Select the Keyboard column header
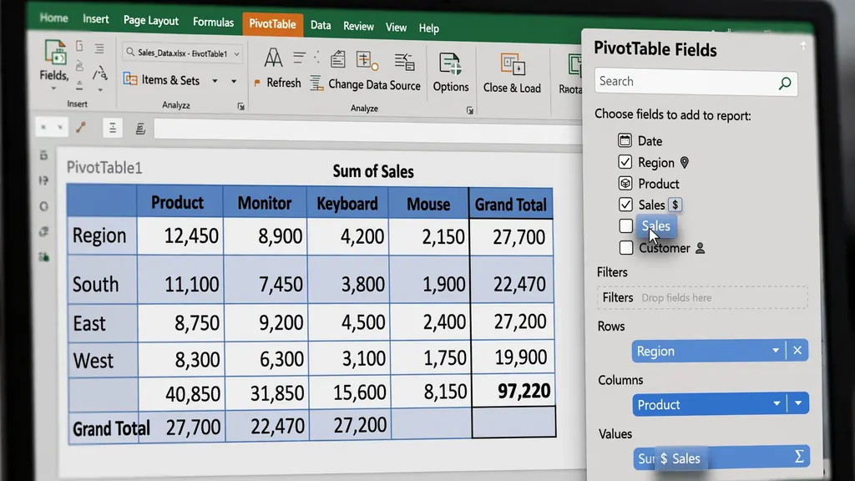This screenshot has height=481, width=855. click(x=347, y=204)
